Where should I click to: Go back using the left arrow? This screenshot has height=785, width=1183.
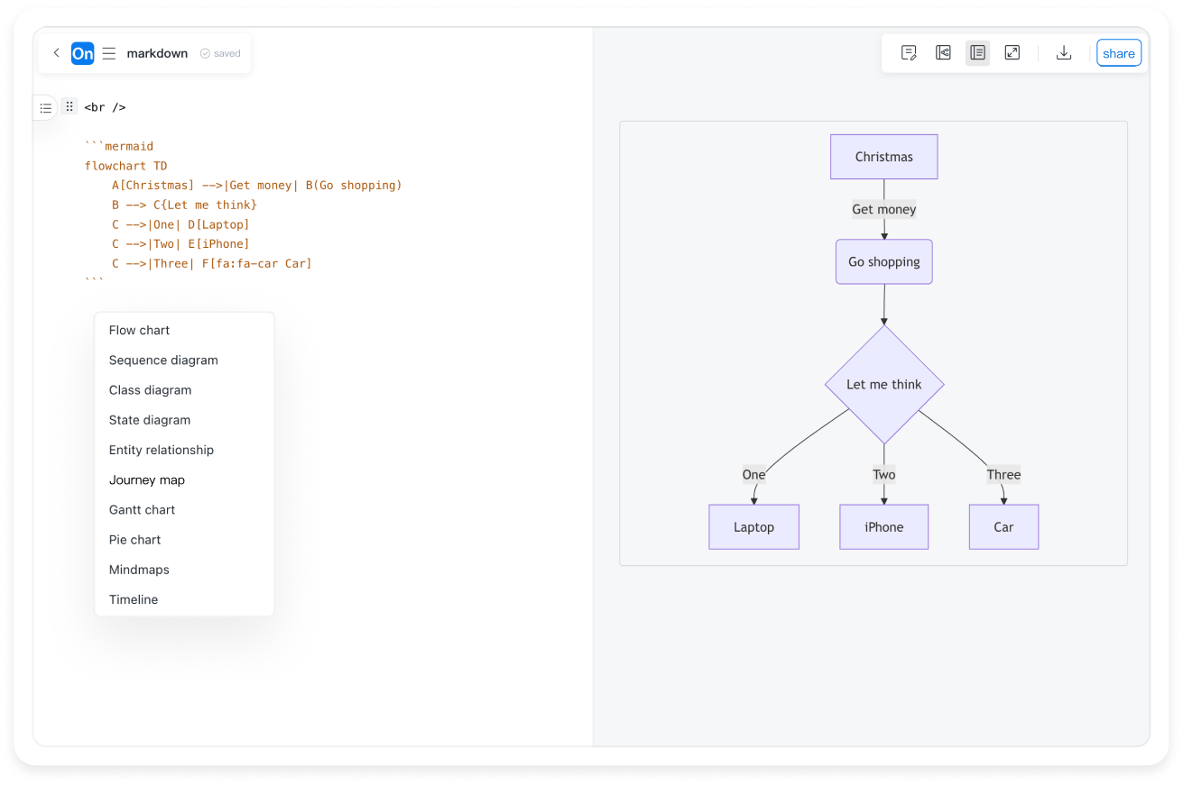(x=56, y=53)
